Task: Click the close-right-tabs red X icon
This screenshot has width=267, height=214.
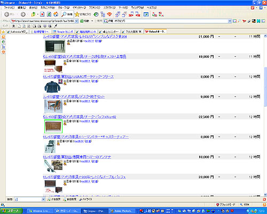Action: click(138, 14)
